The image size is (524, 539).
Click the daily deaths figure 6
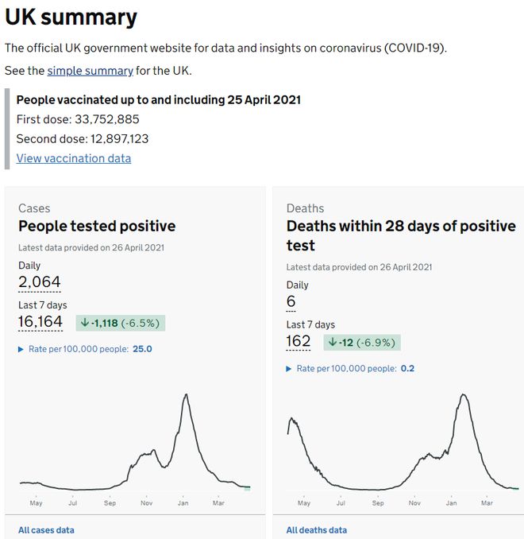pos(291,301)
